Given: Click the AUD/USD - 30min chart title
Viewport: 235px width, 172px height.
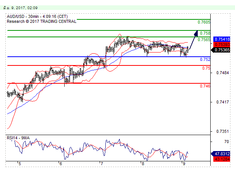Looking at the screenshot, I should pyautogui.click(x=37, y=16).
